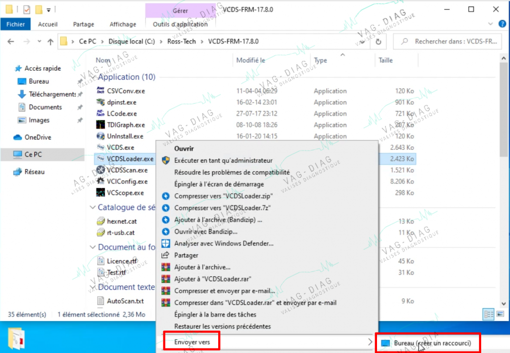The height and width of the screenshot is (353, 510).
Task: Select the TDIGraph.exe file icon
Action: pos(101,125)
